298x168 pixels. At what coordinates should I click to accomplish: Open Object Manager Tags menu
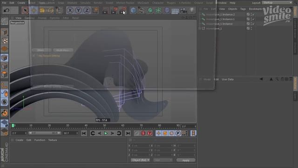(243, 9)
